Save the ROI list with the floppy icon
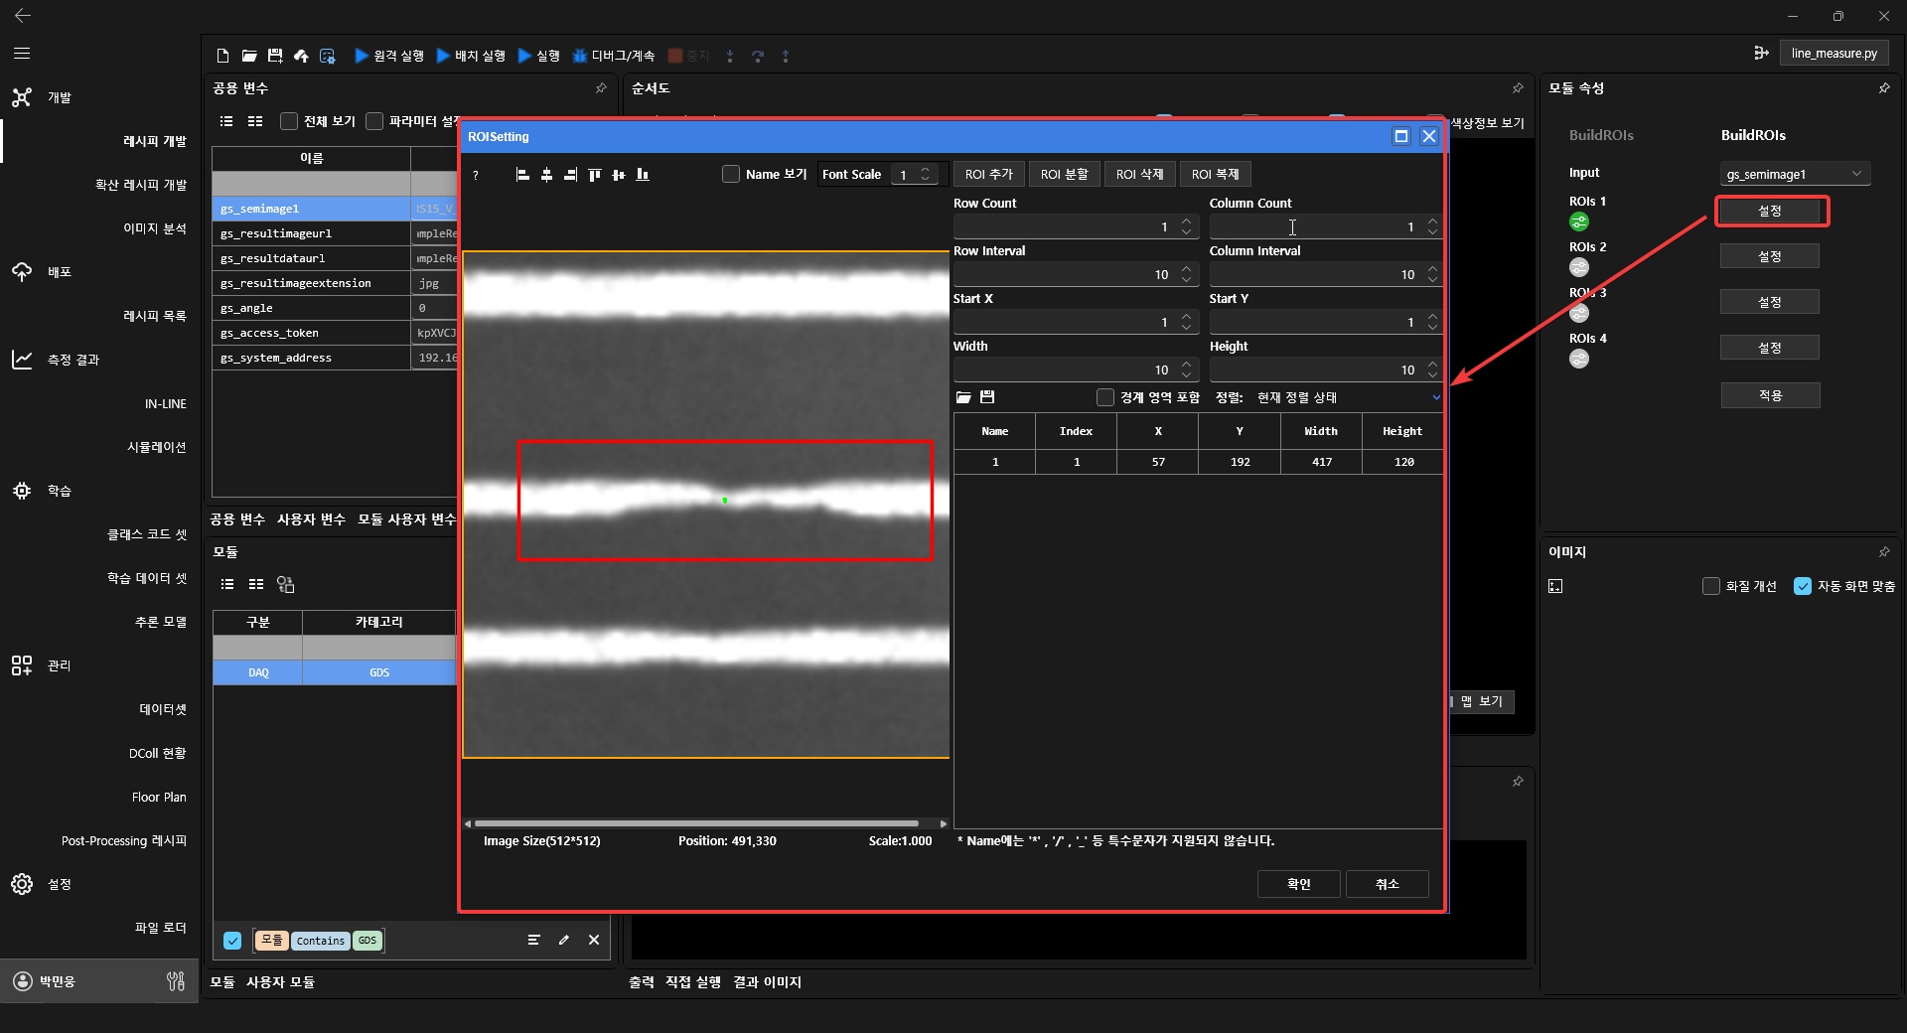Screen dimensions: 1907x1033 coord(987,397)
